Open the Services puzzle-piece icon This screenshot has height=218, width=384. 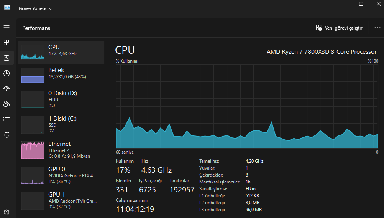point(7,135)
